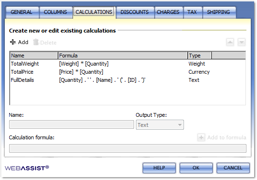The height and width of the screenshot is (180, 257).
Task: Move calculation up with arrow button
Action: click(230, 42)
